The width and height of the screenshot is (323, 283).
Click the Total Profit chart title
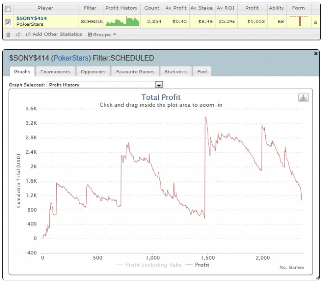[x=161, y=97]
